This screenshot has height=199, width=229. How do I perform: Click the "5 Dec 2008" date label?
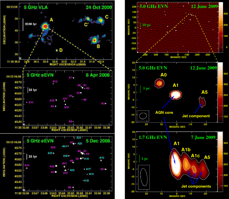[98, 141]
